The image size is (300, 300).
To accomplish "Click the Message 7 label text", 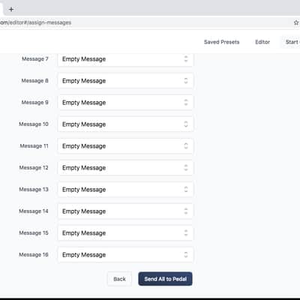I will point(35,59).
